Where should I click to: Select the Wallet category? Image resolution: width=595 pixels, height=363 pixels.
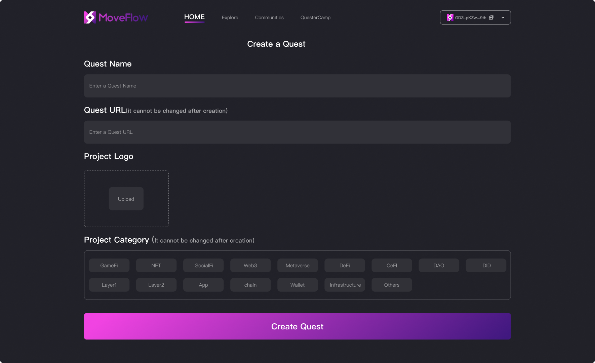297,285
